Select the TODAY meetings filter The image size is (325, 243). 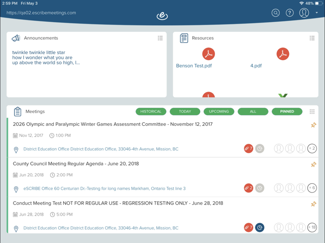185,112
